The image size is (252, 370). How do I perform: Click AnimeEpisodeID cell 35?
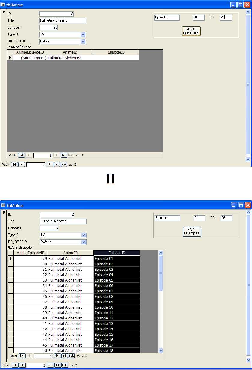[x=30, y=291]
